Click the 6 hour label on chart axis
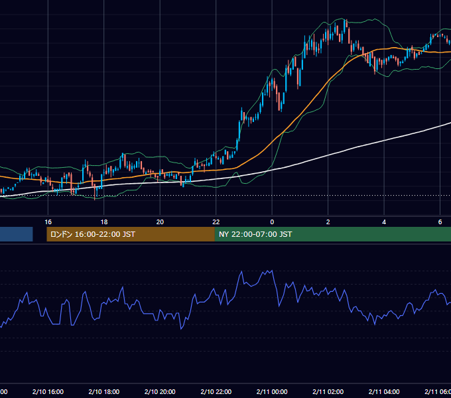This screenshot has height=398, width=451. pos(440,222)
